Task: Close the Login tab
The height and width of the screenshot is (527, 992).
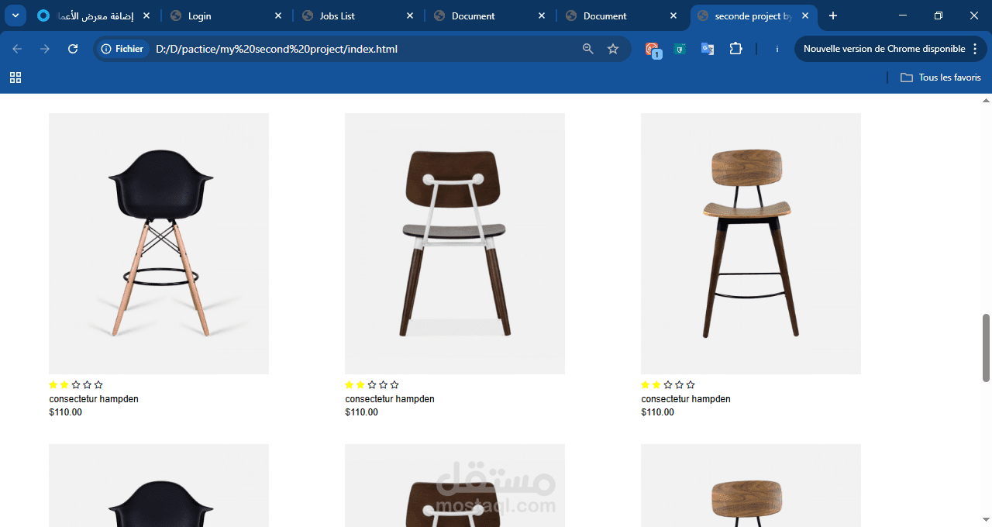Action: (x=278, y=15)
